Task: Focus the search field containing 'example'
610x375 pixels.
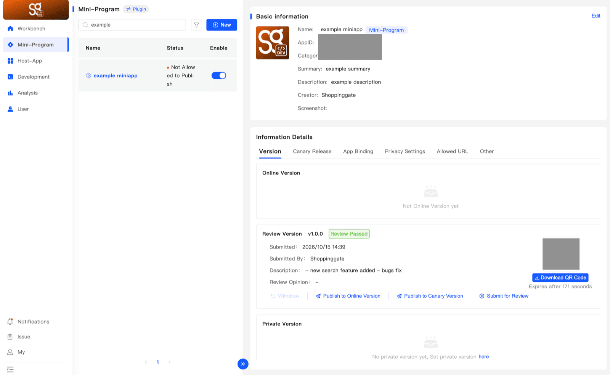Action: coord(132,25)
